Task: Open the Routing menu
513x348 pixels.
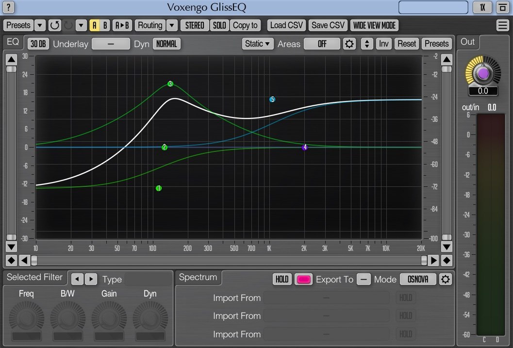Action: [150, 25]
